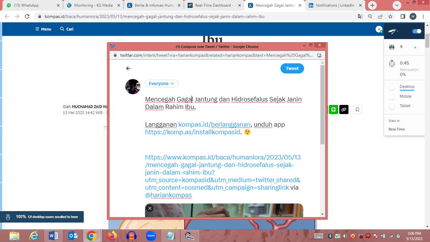Bookmark the article using the bookmark icon
This screenshot has height=242, width=430.
[x=357, y=109]
